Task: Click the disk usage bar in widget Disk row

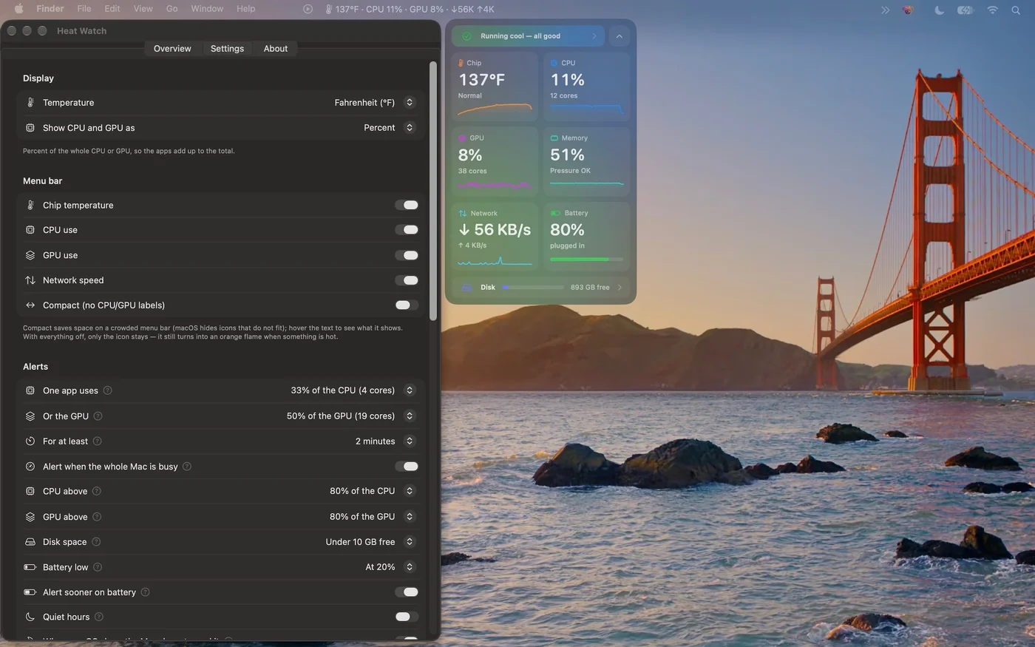Action: pos(533,288)
